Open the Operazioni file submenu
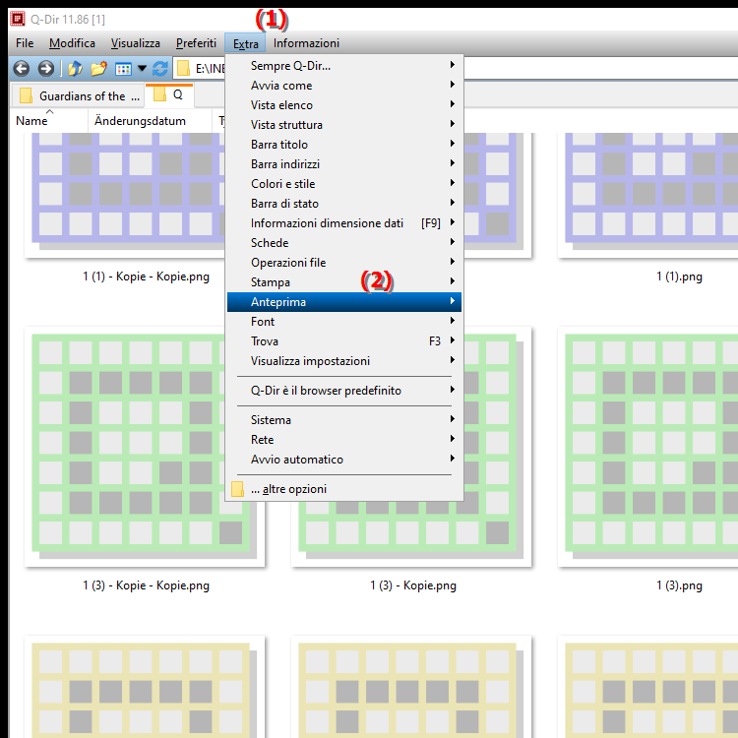 point(344,263)
